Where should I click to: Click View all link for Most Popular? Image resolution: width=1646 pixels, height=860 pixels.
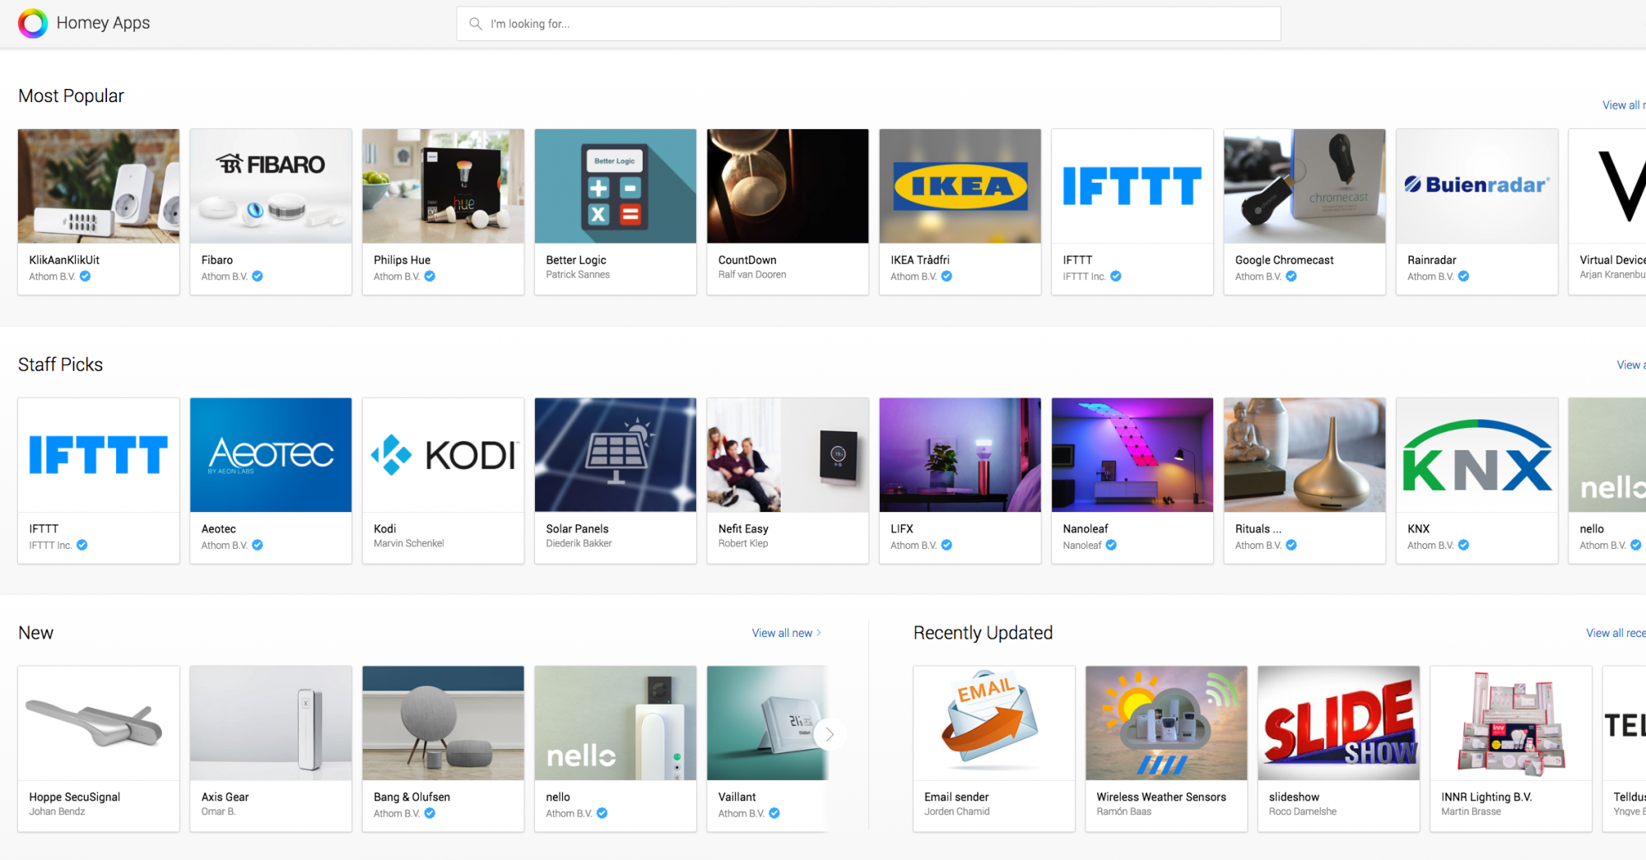tap(1624, 105)
